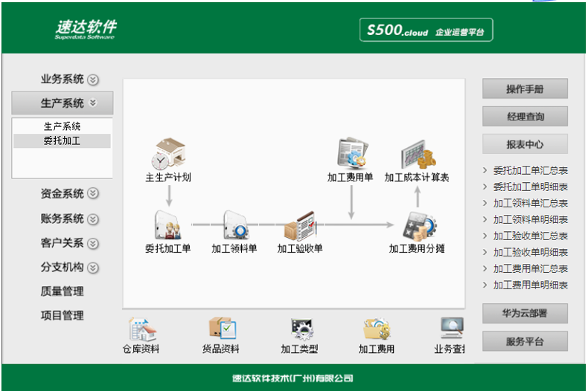
Task: Open 项目管理 in the sidebar
Action: click(x=63, y=316)
